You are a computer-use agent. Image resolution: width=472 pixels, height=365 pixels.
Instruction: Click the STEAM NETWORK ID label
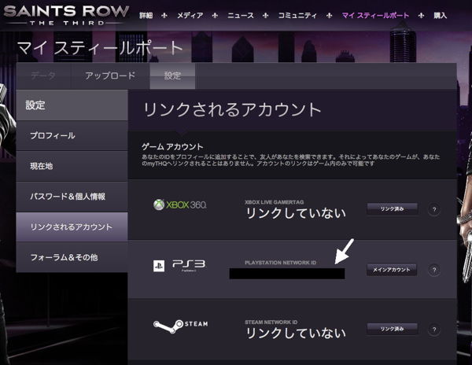click(x=271, y=323)
